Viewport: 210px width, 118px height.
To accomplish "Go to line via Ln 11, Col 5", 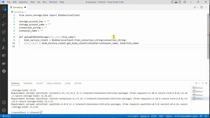I will coord(133,116).
